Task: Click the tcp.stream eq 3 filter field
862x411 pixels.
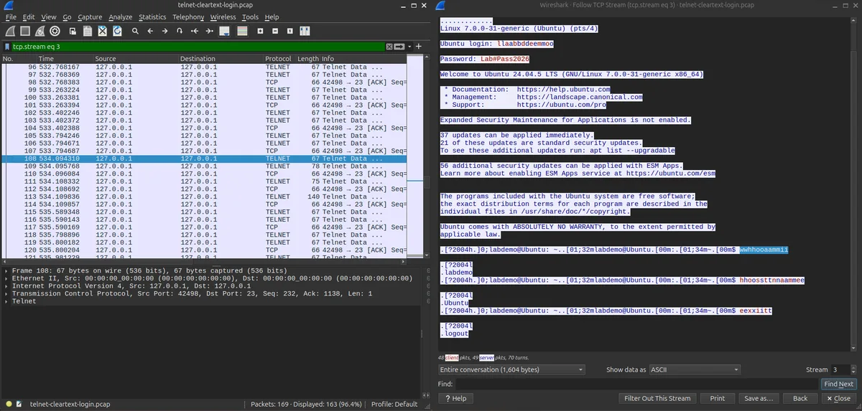Action: pos(198,47)
